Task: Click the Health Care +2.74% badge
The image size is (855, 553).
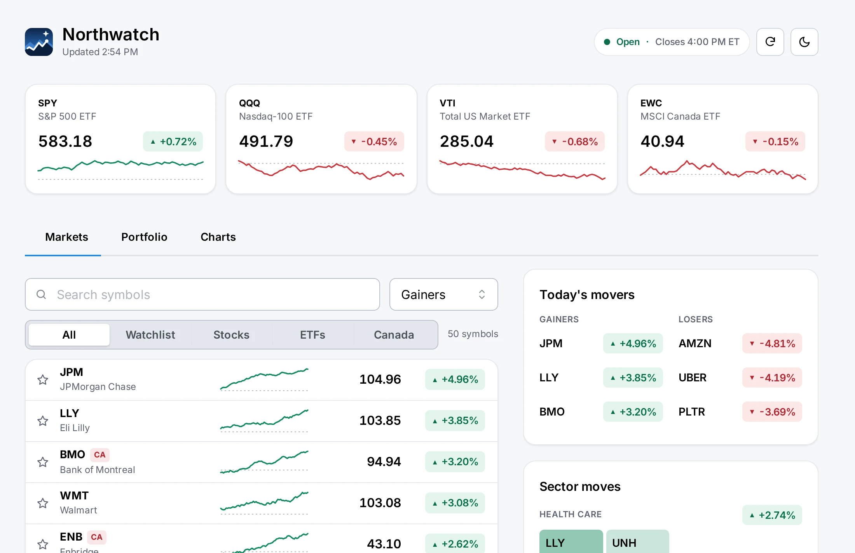Action: point(772,515)
